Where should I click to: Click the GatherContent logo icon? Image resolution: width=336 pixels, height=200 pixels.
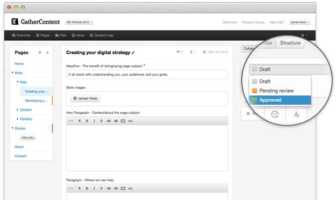[15, 21]
